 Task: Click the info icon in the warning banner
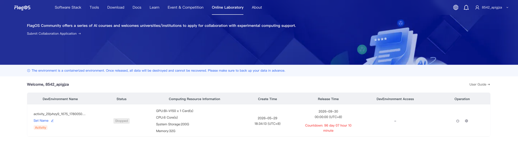(28, 70)
